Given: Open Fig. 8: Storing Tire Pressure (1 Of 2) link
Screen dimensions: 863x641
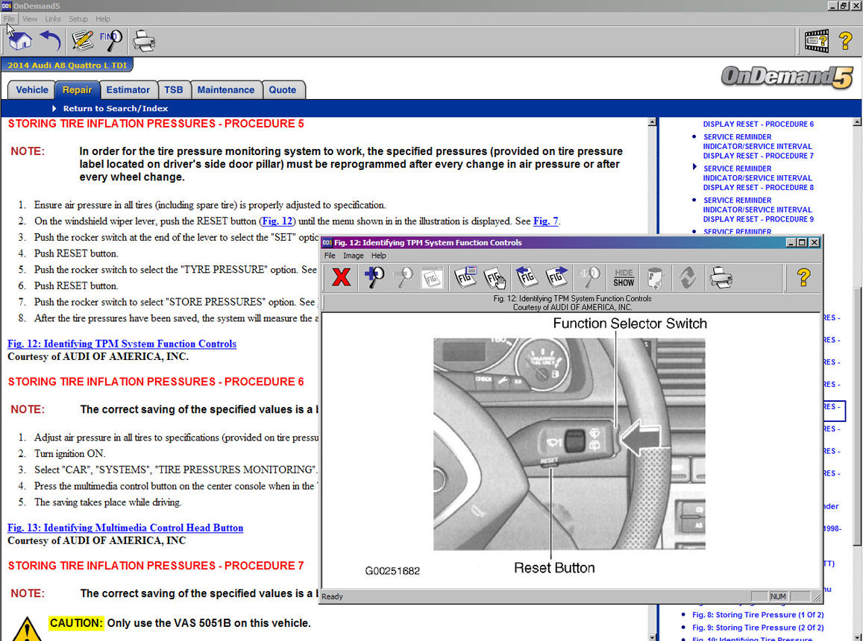Looking at the screenshot, I should pyautogui.click(x=758, y=615).
